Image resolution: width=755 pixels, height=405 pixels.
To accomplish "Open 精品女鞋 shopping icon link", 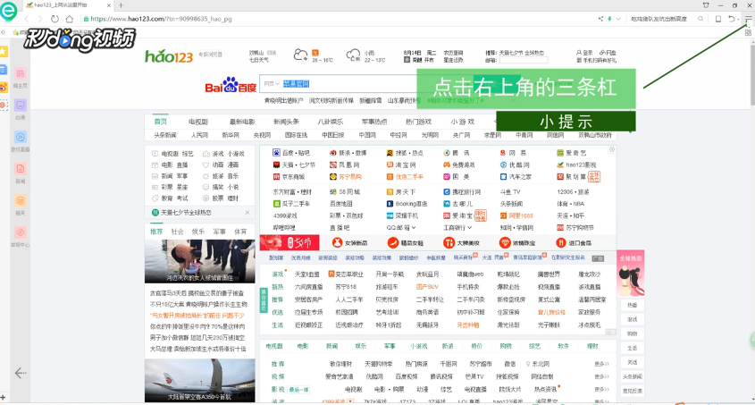I will [406, 242].
